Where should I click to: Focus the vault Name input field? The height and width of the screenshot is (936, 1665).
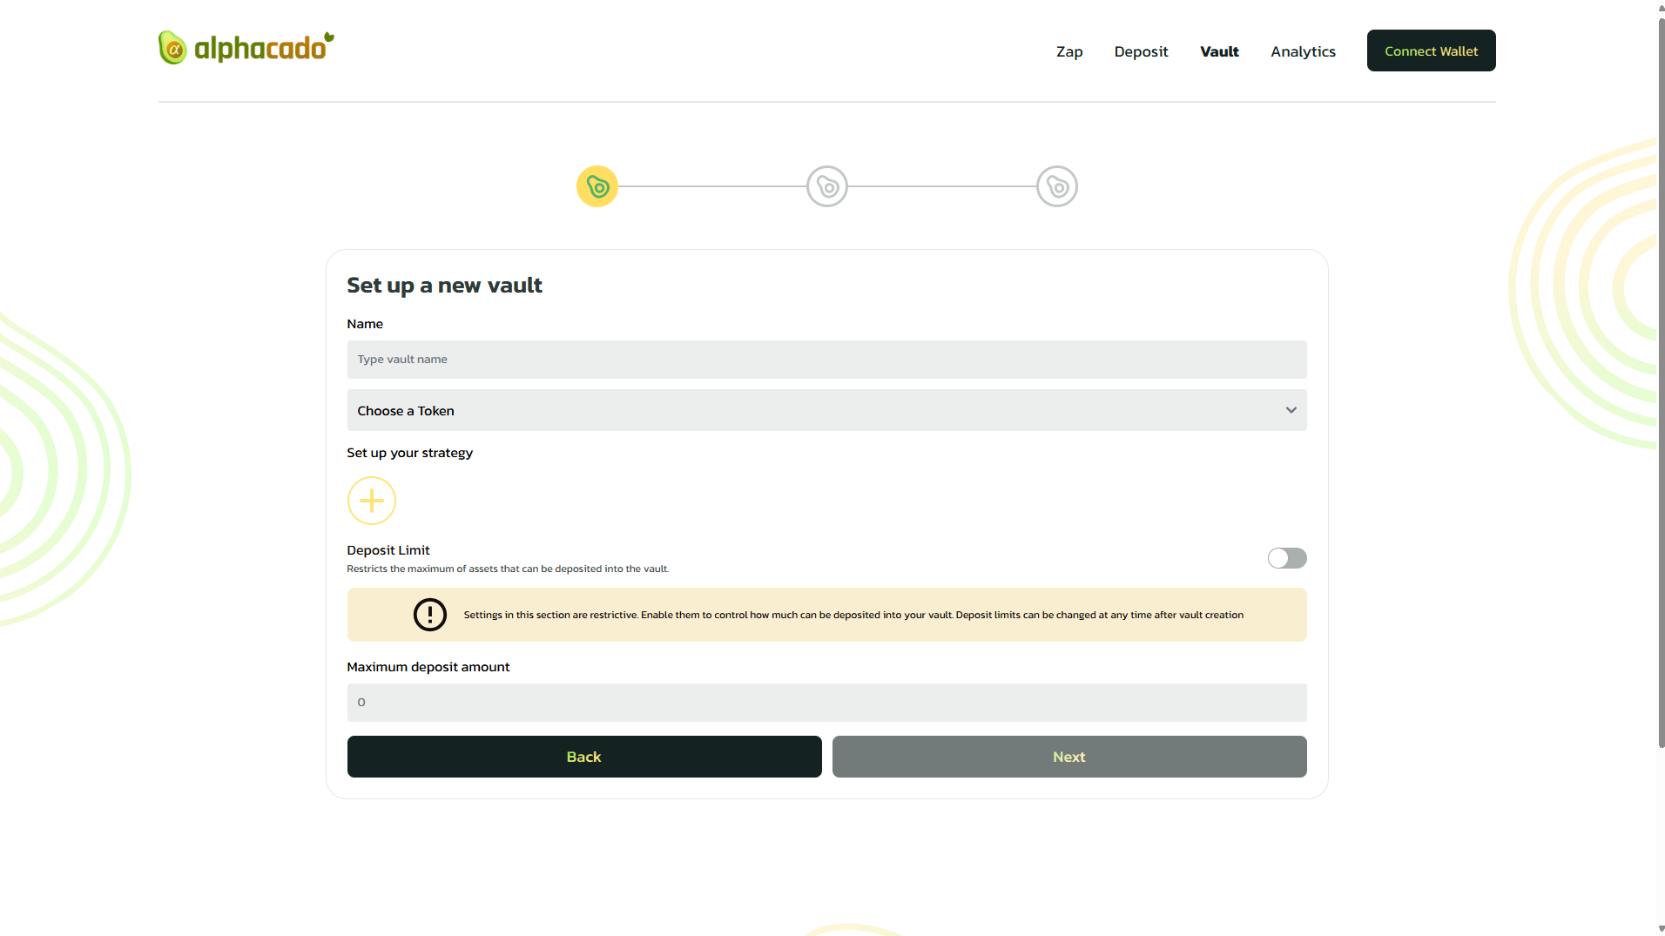[826, 360]
